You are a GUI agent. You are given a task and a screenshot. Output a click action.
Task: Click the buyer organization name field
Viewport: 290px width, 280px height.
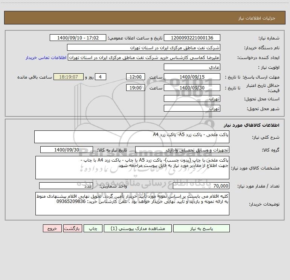pyautogui.click(x=143, y=48)
